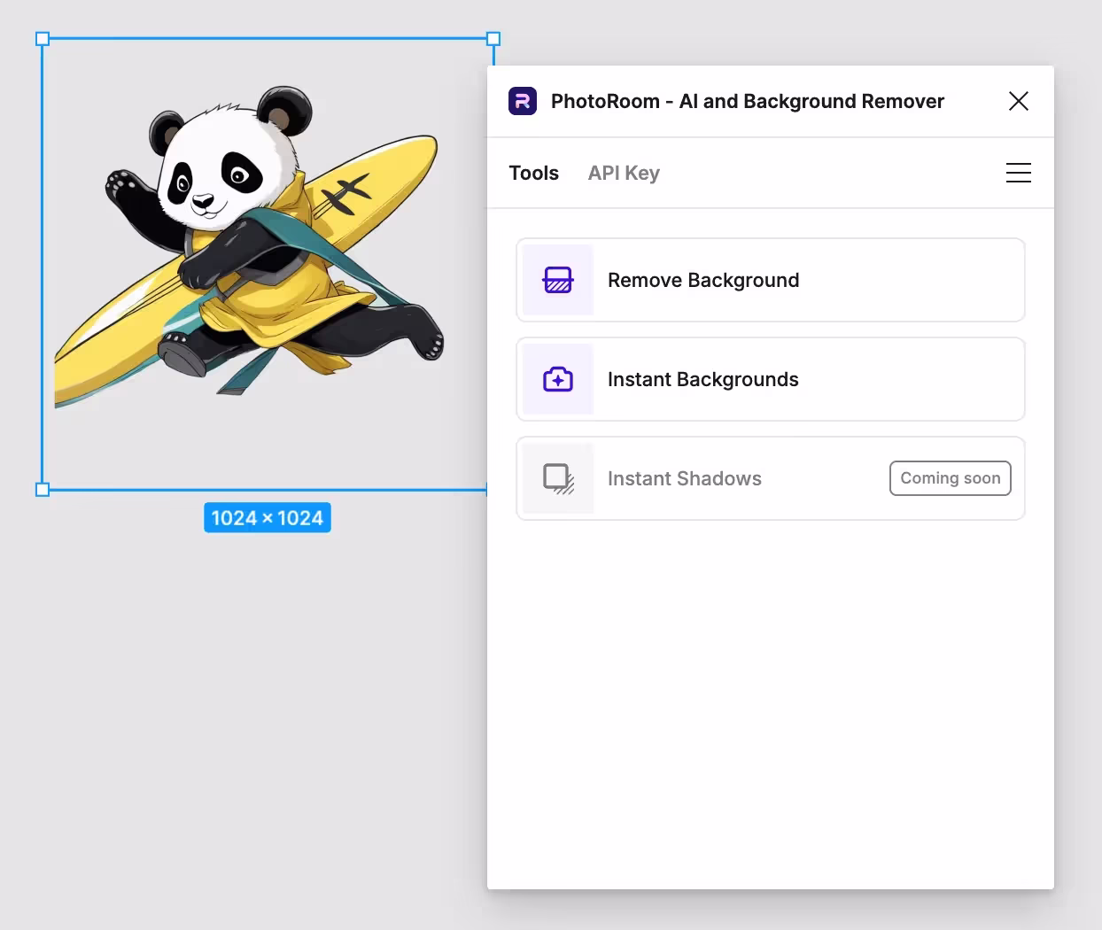Click the top-right selection resize handle
This screenshot has width=1102, height=930.
pyautogui.click(x=493, y=39)
